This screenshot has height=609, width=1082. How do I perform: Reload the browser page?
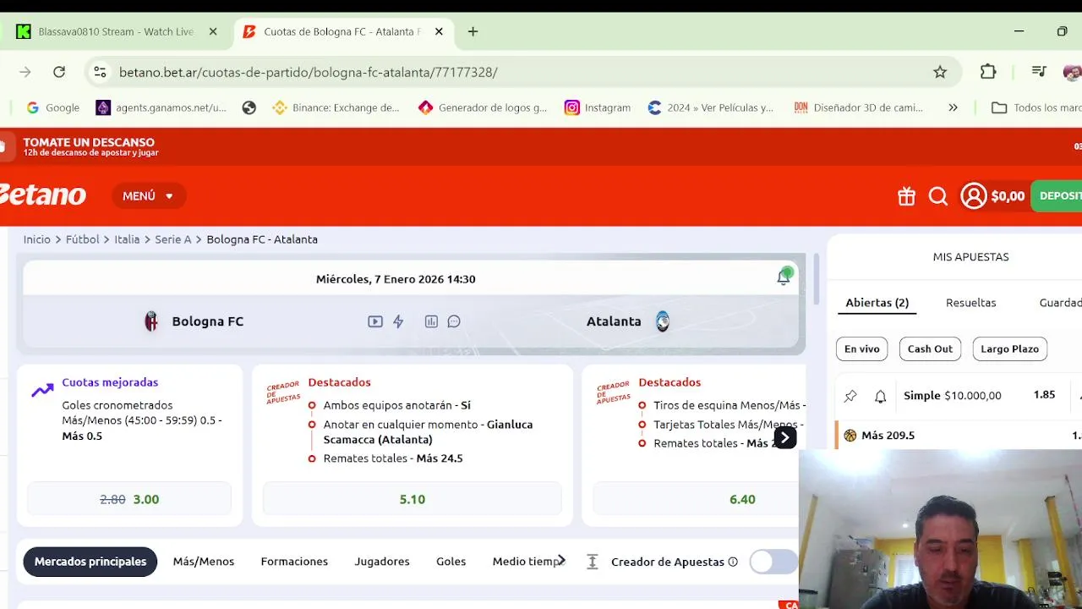(x=59, y=72)
